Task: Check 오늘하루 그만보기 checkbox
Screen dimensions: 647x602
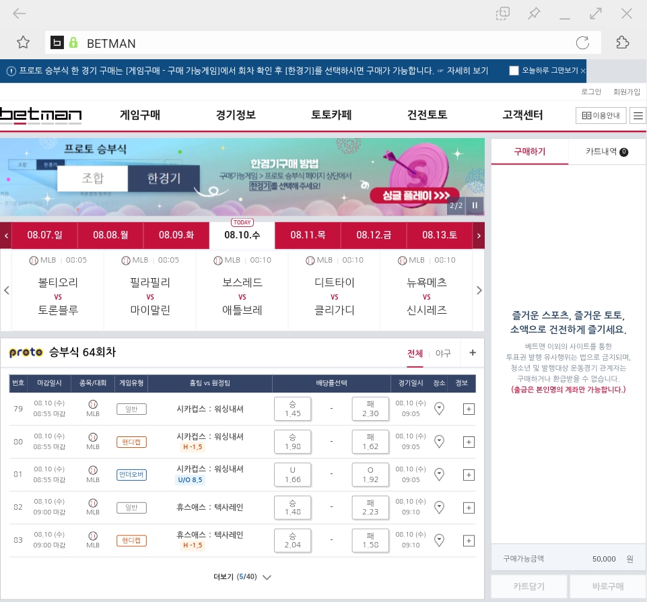Action: 514,71
